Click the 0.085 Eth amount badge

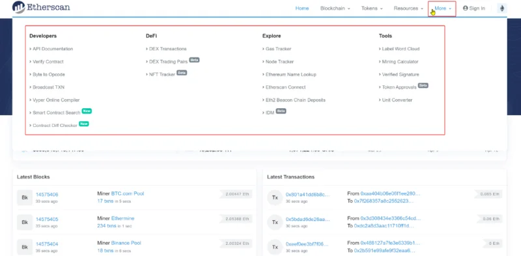[488, 194]
